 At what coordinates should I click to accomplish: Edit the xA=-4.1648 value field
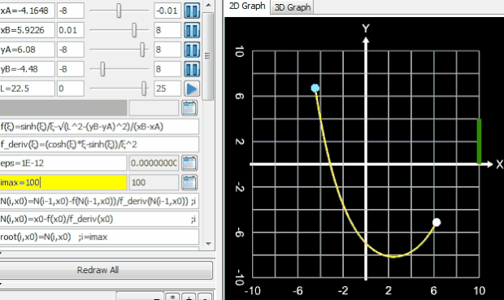[x=27, y=11]
